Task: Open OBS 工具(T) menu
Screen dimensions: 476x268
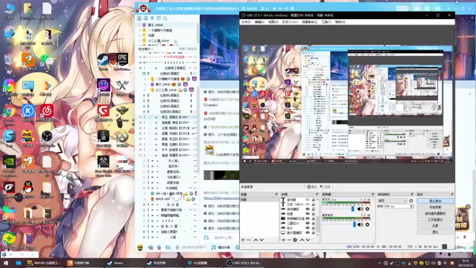Action: 326,22
